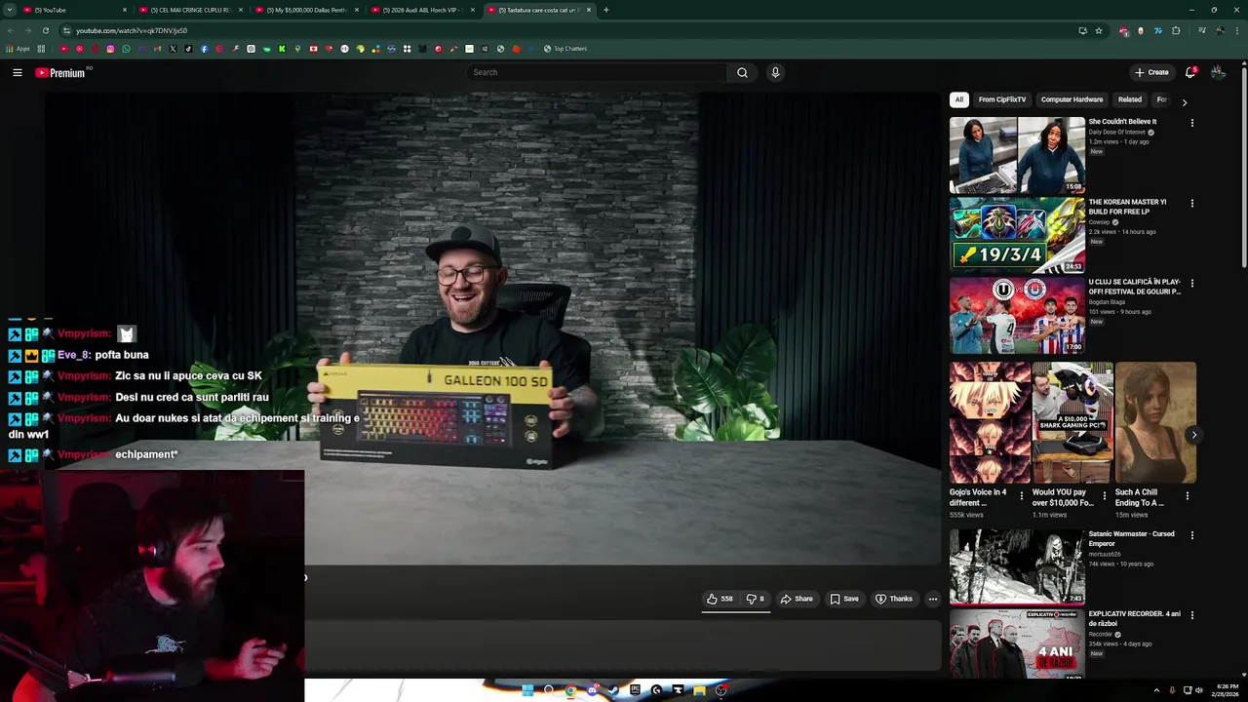Show hidden system tray icons
Image resolution: width=1248 pixels, height=702 pixels.
[x=1156, y=690]
